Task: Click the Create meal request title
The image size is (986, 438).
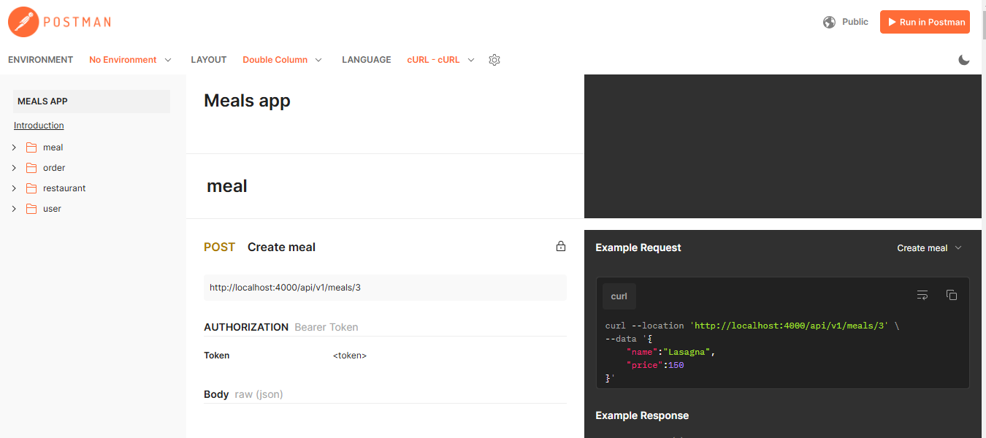Action: 281,247
